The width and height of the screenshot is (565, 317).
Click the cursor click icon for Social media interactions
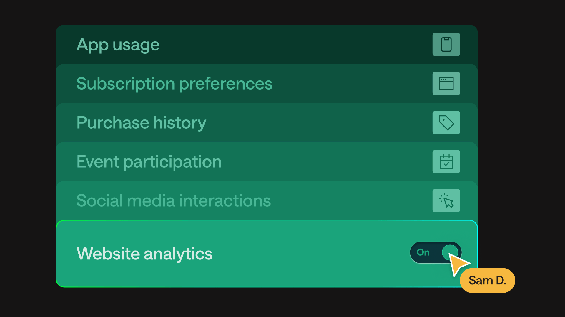click(446, 201)
